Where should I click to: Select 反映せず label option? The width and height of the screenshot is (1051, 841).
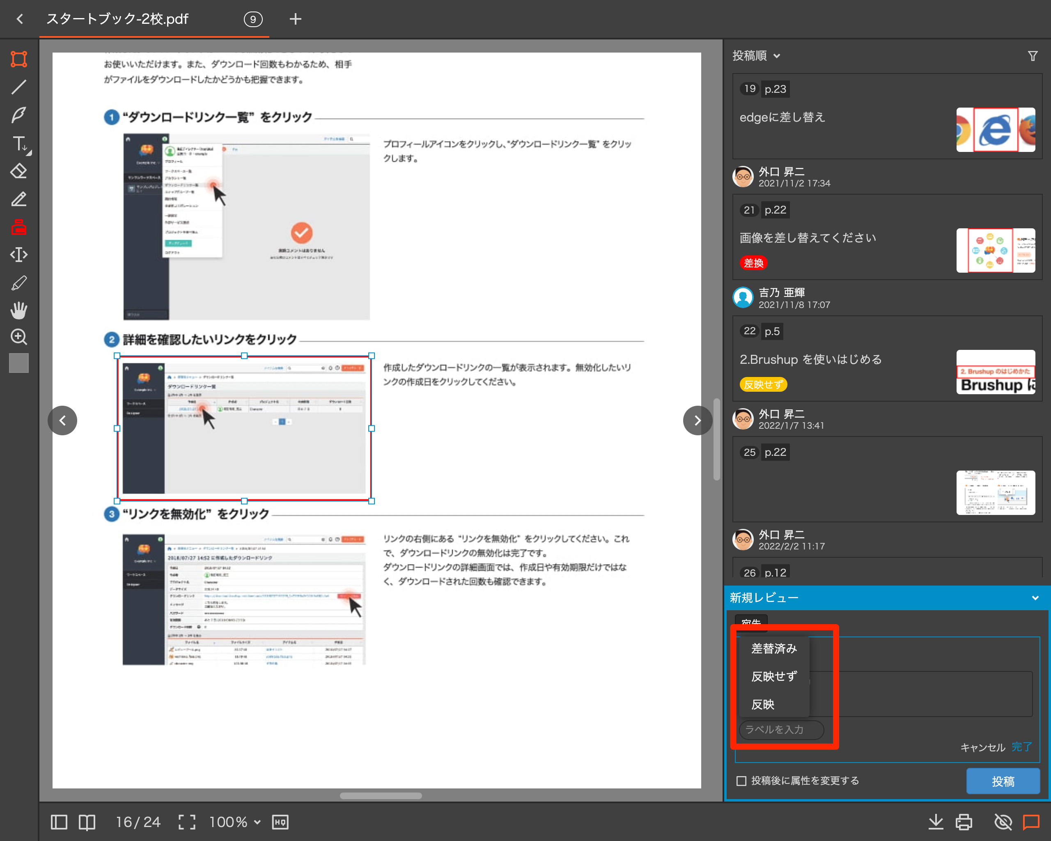click(773, 676)
